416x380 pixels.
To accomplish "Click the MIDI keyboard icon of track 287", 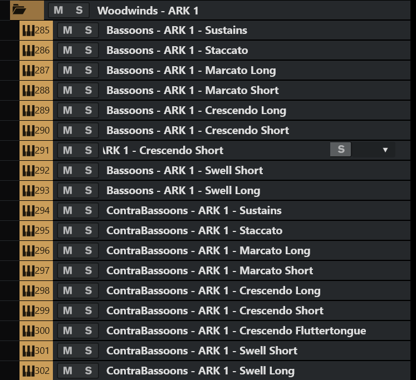I will click(x=28, y=70).
